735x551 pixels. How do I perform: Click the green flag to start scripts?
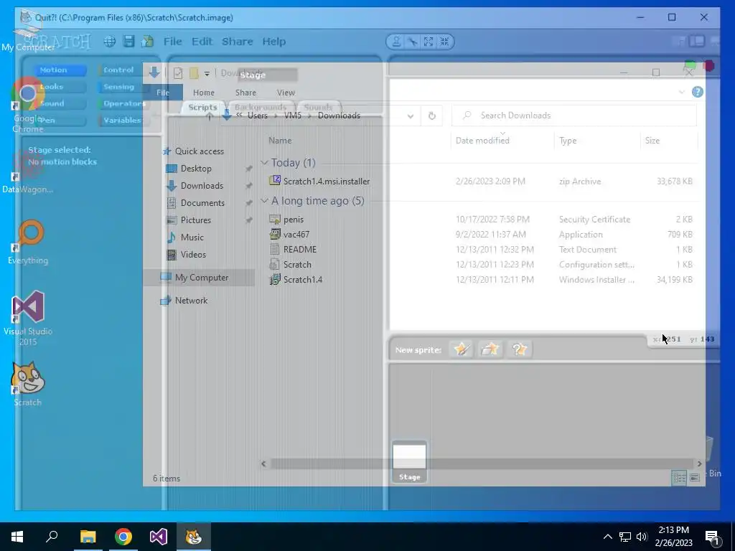coord(690,65)
